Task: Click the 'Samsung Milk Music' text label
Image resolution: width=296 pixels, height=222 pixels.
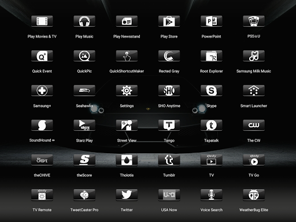Action: [254, 71]
